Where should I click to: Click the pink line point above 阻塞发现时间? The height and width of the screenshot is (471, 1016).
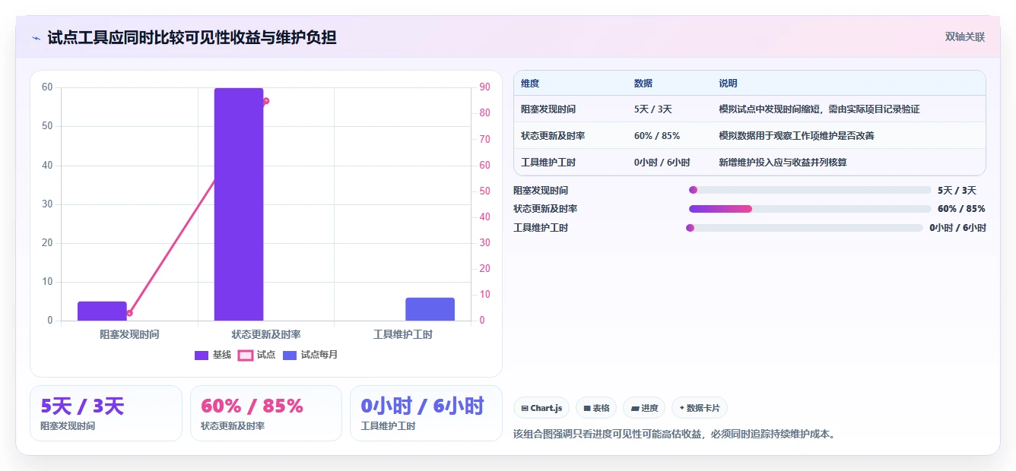click(x=129, y=313)
